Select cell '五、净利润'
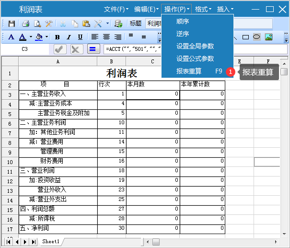 coord(58,229)
